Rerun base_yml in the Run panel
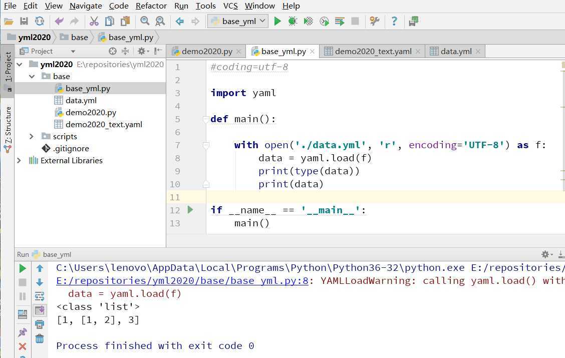565x358 pixels. tap(23, 268)
